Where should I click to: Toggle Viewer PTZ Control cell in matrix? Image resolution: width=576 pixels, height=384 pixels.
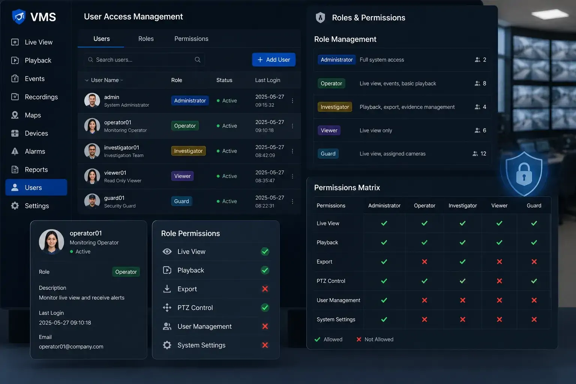(499, 281)
